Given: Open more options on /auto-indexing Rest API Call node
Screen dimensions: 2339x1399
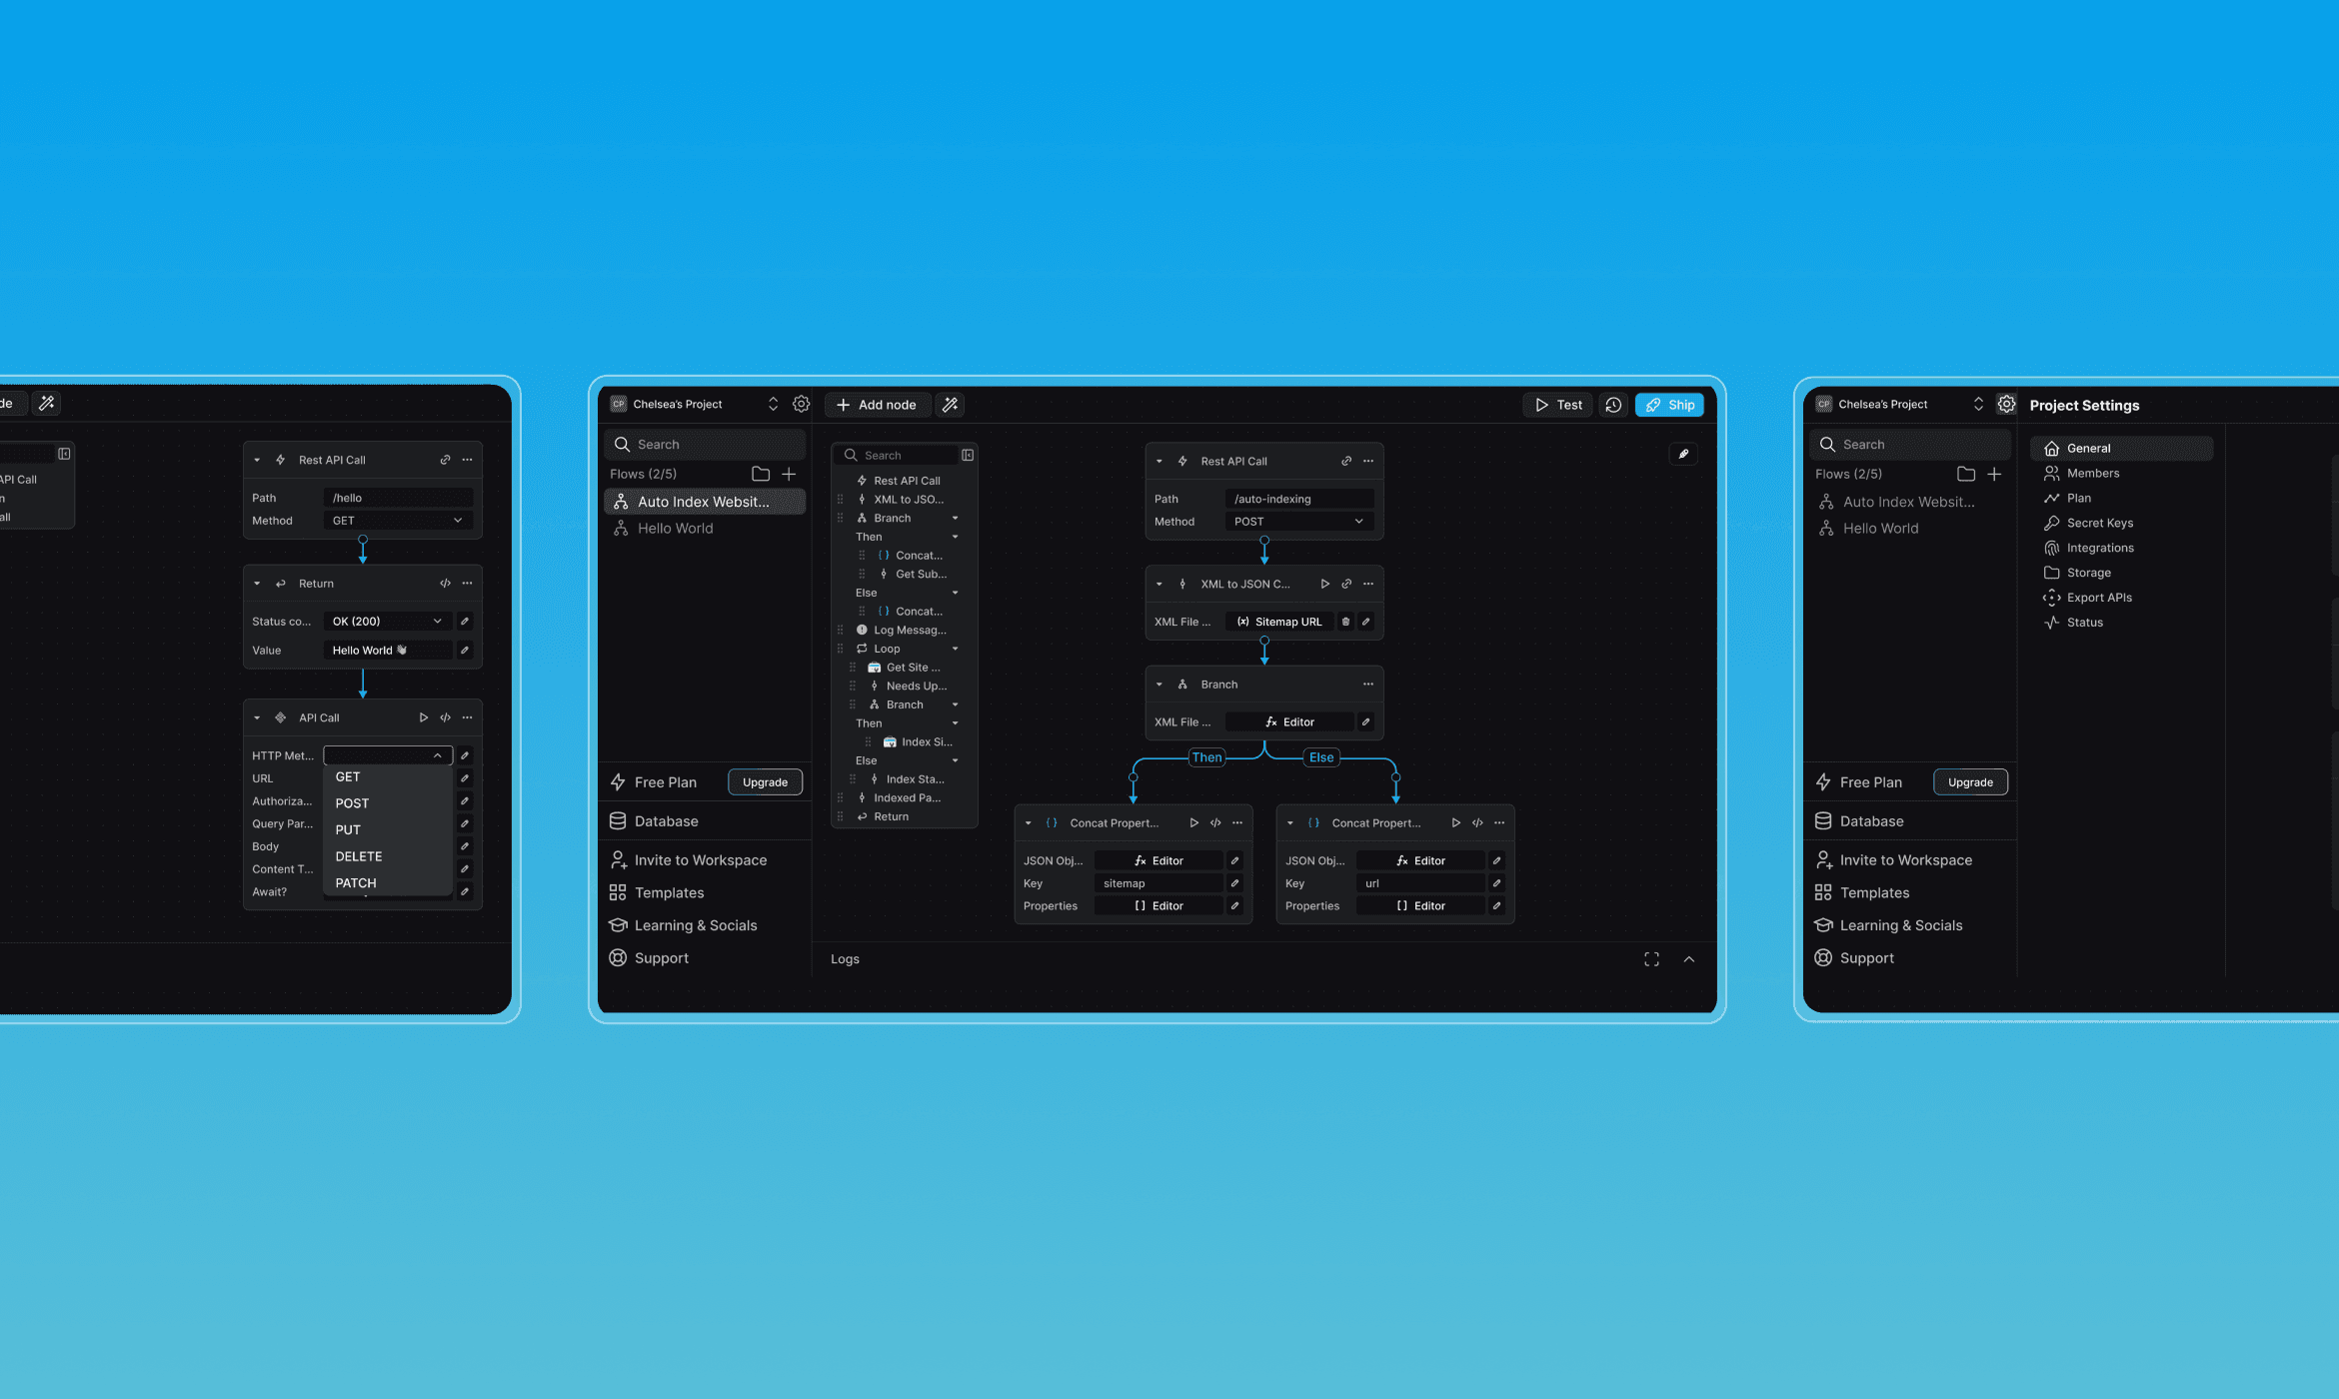Looking at the screenshot, I should pyautogui.click(x=1368, y=461).
